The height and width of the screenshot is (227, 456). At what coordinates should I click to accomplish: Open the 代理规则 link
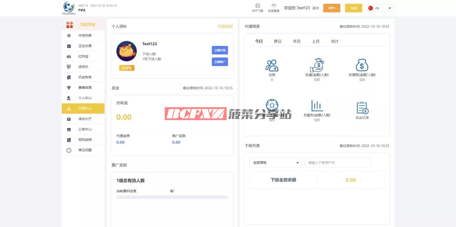point(225,26)
